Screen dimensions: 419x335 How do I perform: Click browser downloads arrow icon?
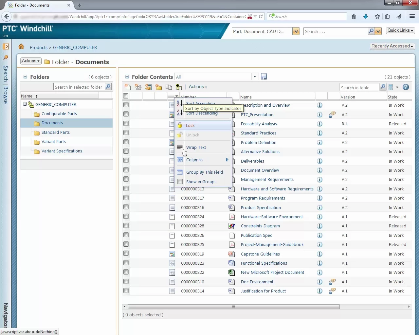pos(366,16)
